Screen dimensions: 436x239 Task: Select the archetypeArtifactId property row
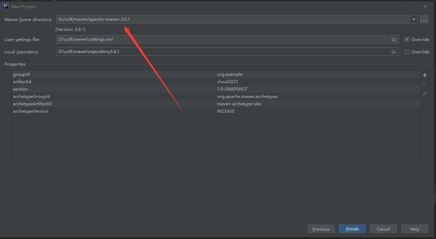coord(216,104)
